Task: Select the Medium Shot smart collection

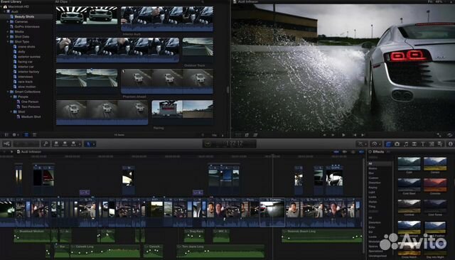Action: click(x=31, y=117)
